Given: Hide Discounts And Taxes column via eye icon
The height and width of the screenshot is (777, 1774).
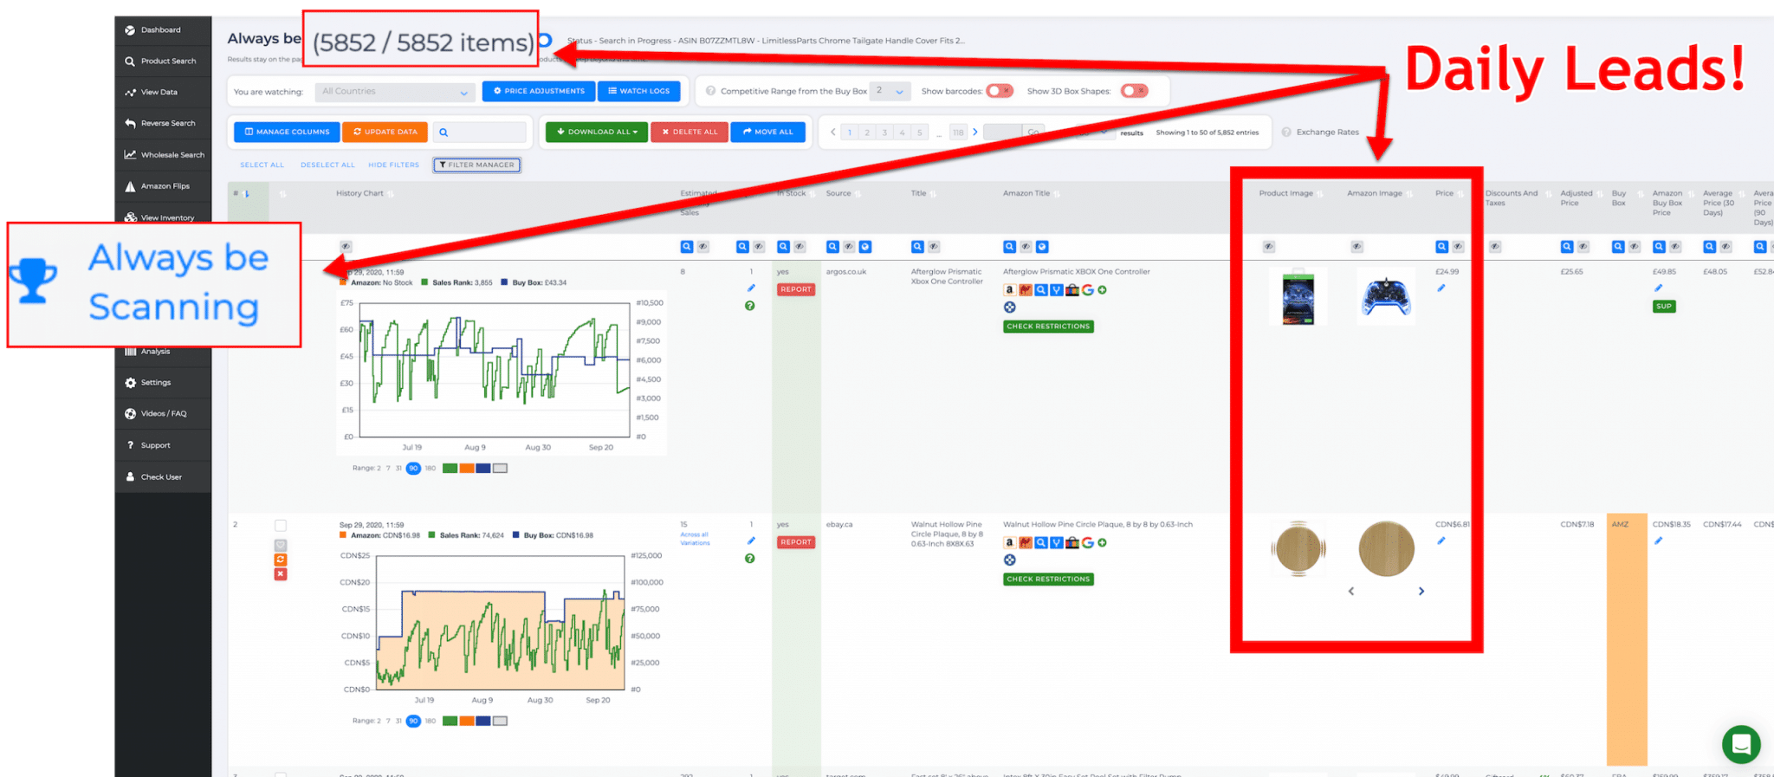Looking at the screenshot, I should pos(1495,247).
